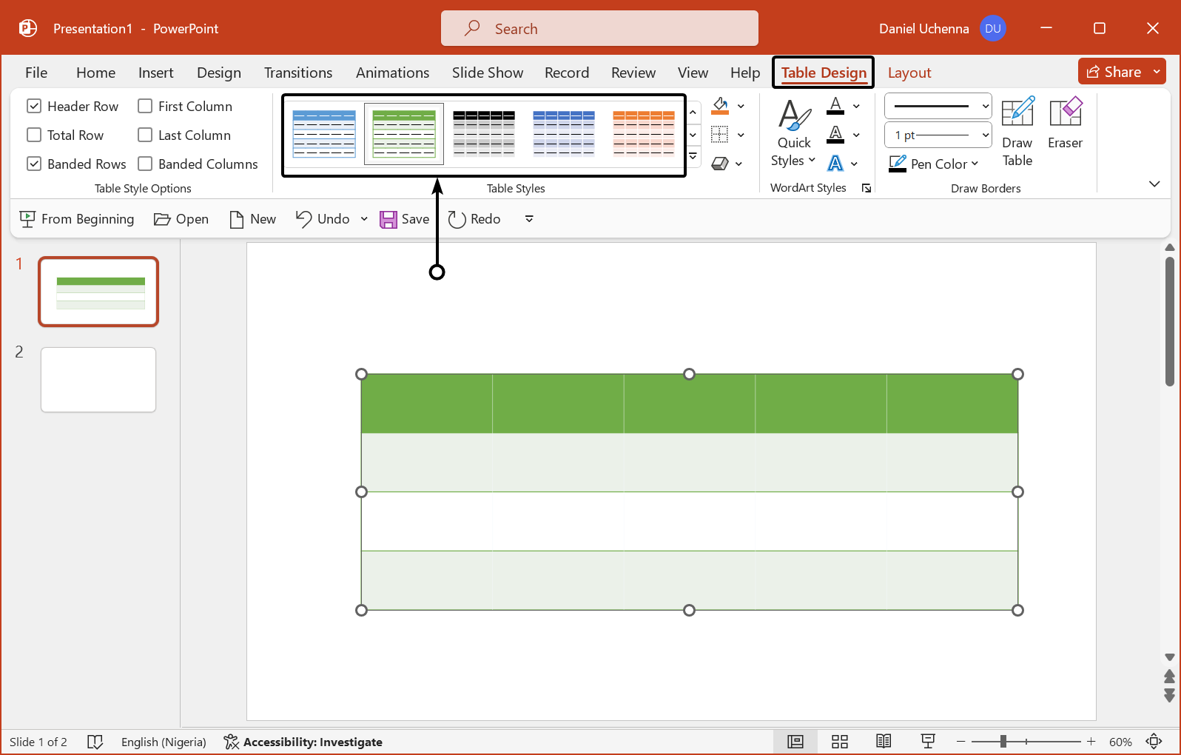The height and width of the screenshot is (755, 1181).
Task: Turn on Banded Columns option
Action: (x=145, y=164)
